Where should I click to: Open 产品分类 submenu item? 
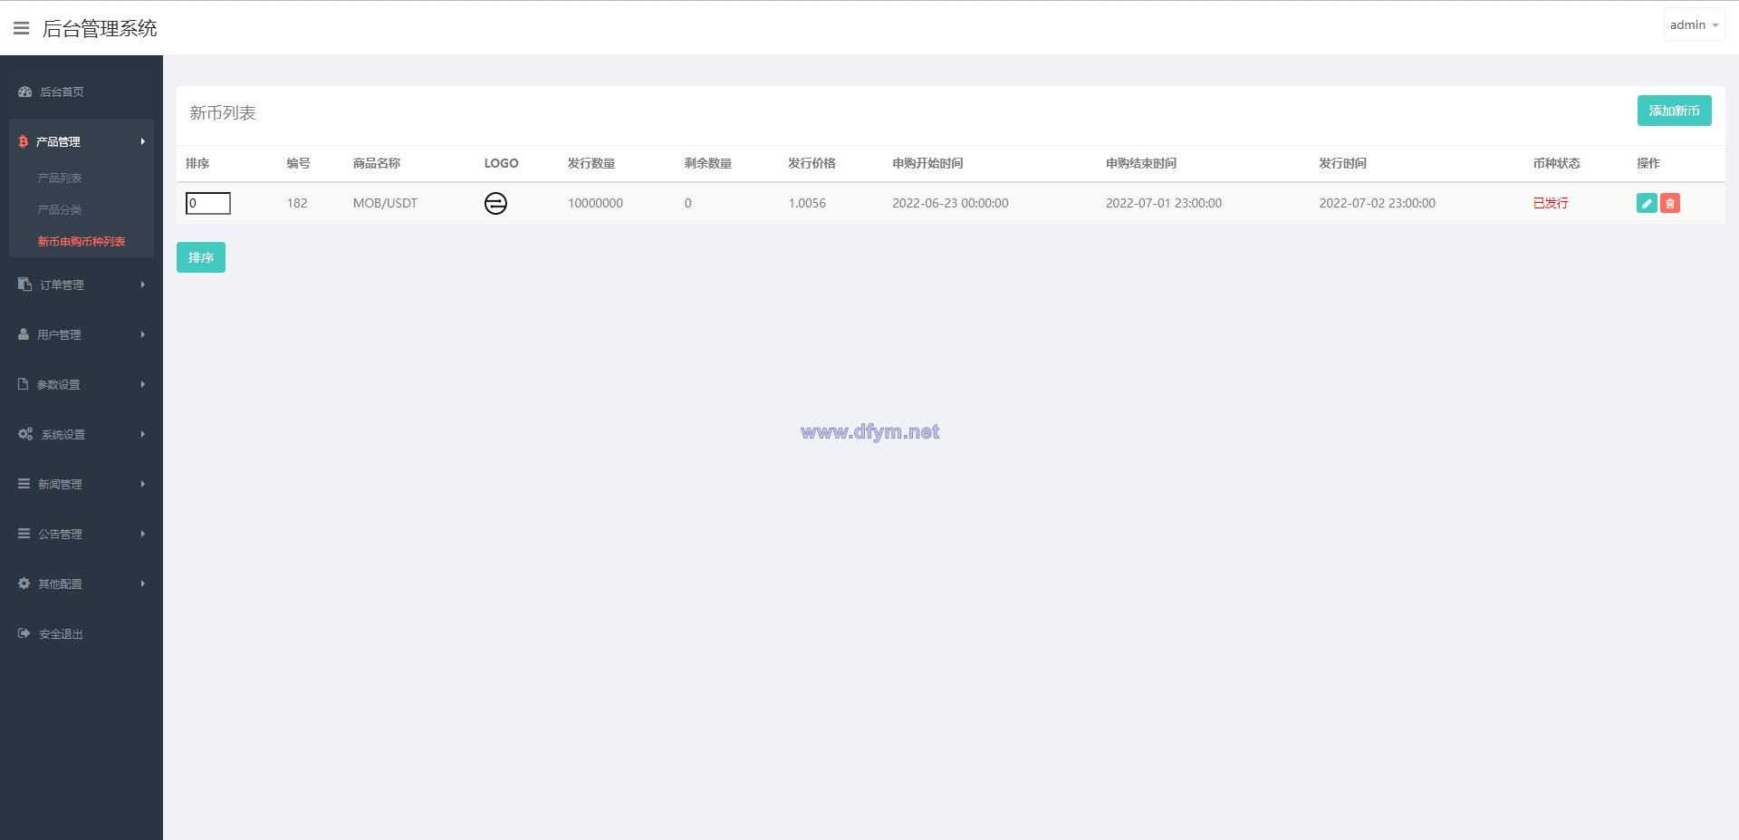(60, 209)
